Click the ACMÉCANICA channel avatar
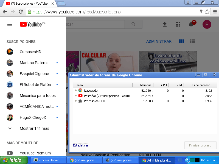The image size is (219, 164). coord(10,107)
